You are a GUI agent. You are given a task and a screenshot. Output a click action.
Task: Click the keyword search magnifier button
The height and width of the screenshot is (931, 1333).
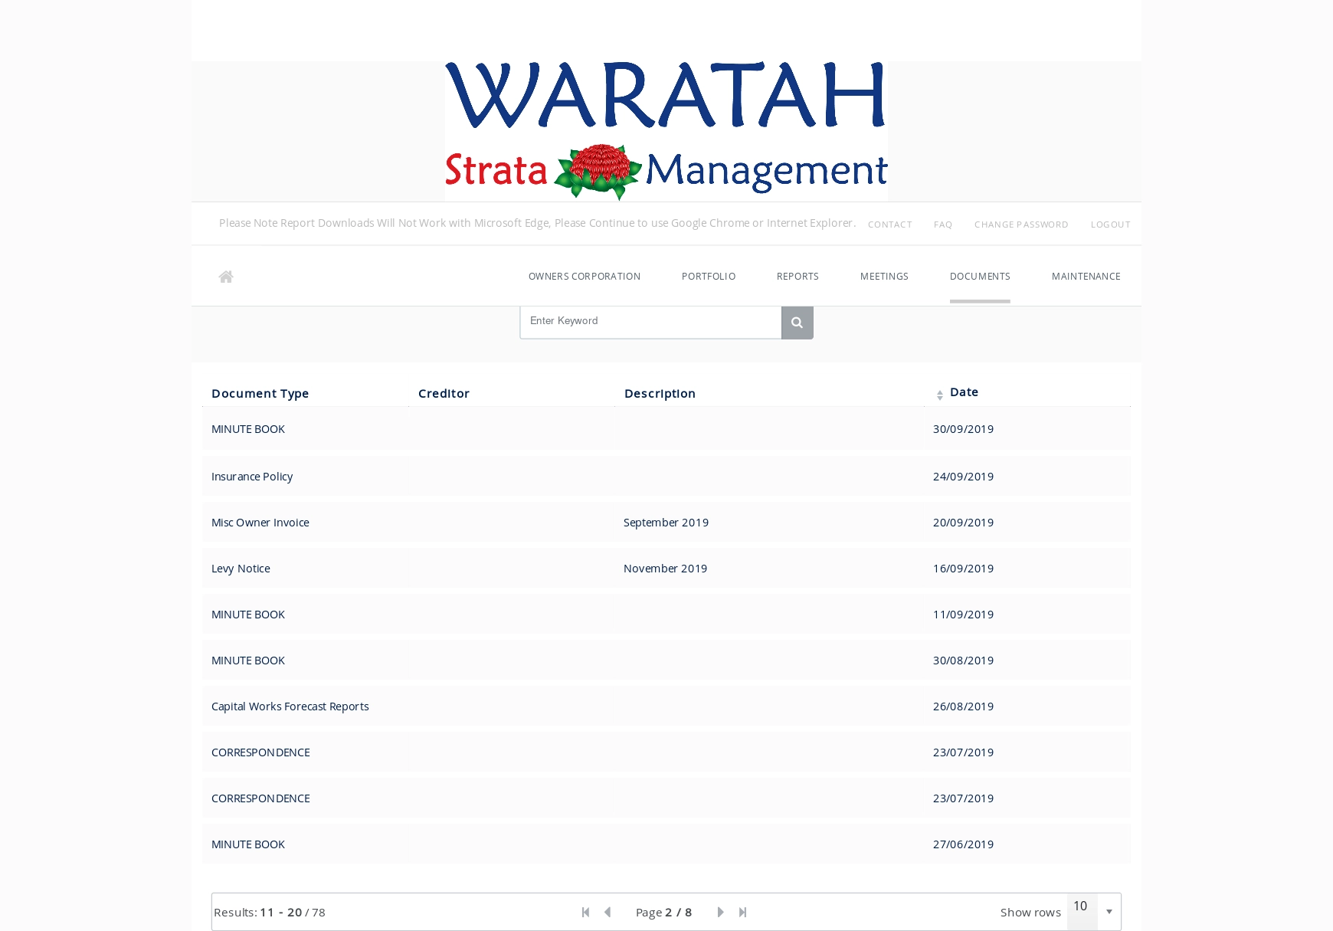coord(797,323)
